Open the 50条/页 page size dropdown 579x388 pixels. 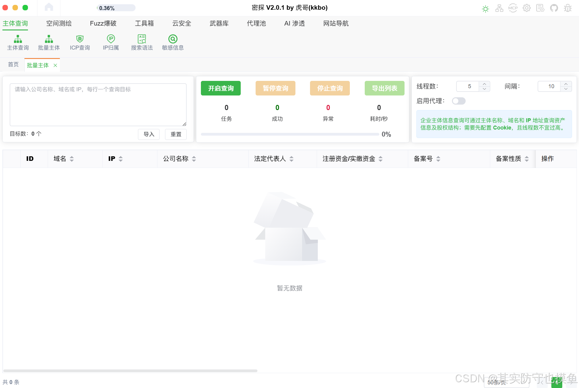[506, 383]
